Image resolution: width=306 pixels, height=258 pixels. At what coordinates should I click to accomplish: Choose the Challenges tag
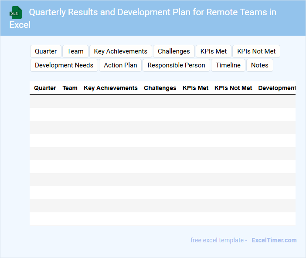pos(173,51)
